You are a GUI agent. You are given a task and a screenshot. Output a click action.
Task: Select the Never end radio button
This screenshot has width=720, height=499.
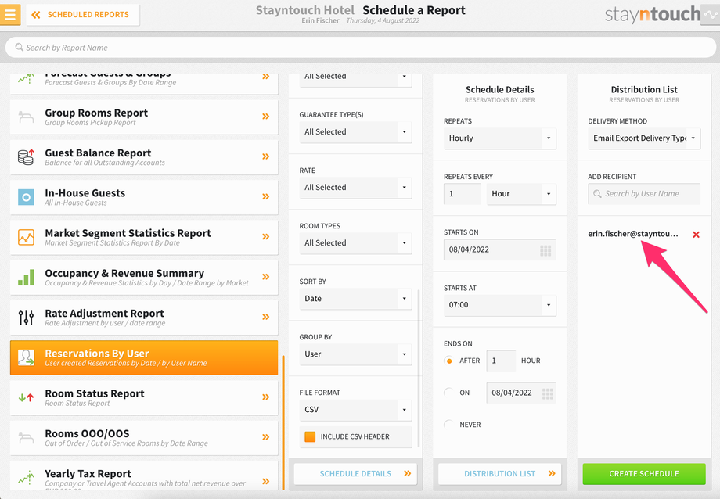449,425
